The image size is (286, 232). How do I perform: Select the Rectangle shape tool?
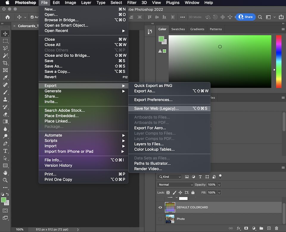pyautogui.click(x=5, y=165)
